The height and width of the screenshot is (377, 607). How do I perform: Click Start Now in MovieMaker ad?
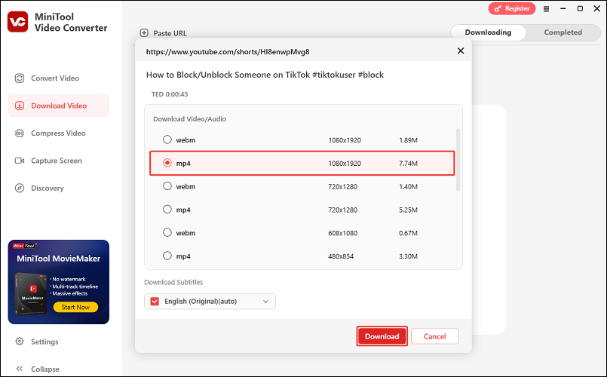(x=75, y=307)
